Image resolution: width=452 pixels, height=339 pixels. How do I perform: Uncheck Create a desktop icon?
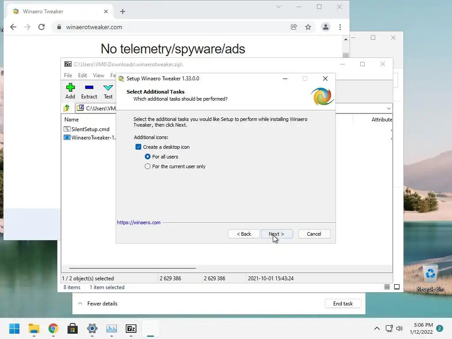tap(138, 147)
